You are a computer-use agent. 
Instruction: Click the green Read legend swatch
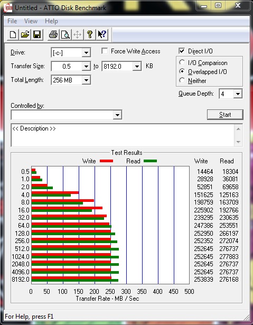click(150, 161)
